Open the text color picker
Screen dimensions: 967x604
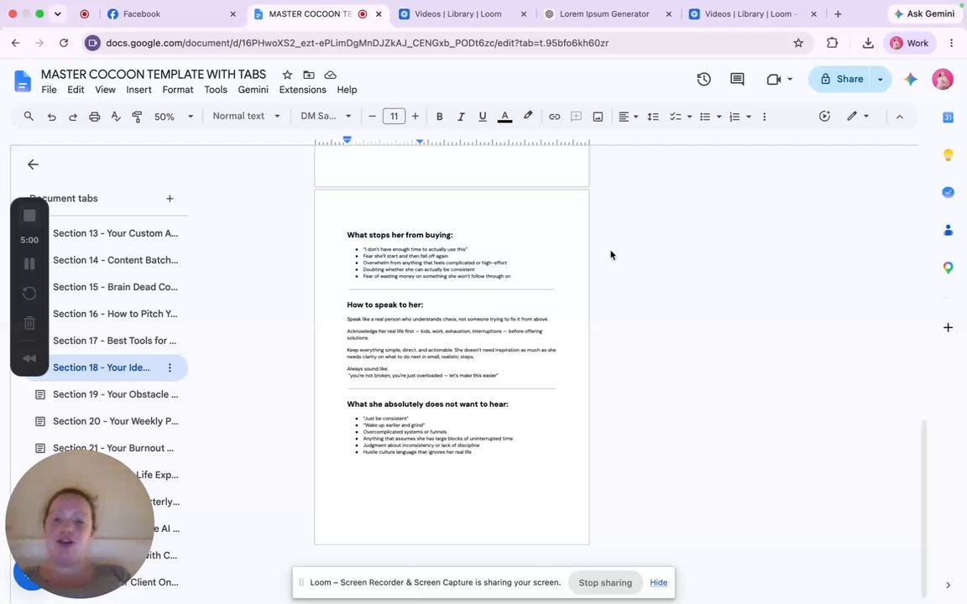[504, 117]
